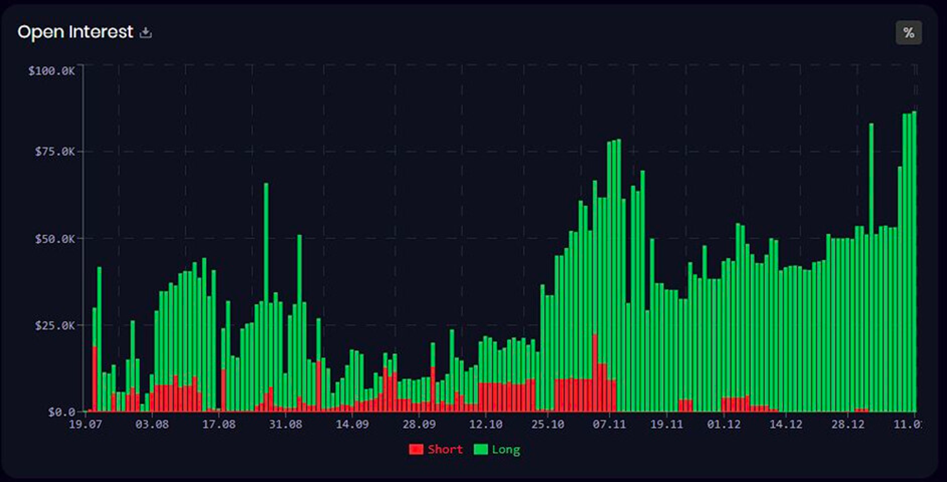Click the 17.08 x-axis date label
The width and height of the screenshot is (947, 482).
(218, 425)
